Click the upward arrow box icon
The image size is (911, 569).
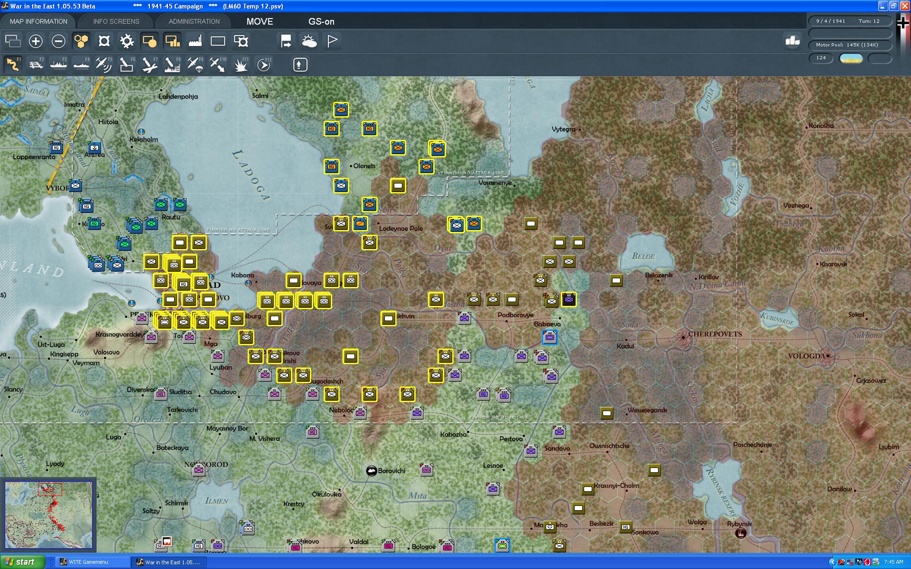[300, 64]
